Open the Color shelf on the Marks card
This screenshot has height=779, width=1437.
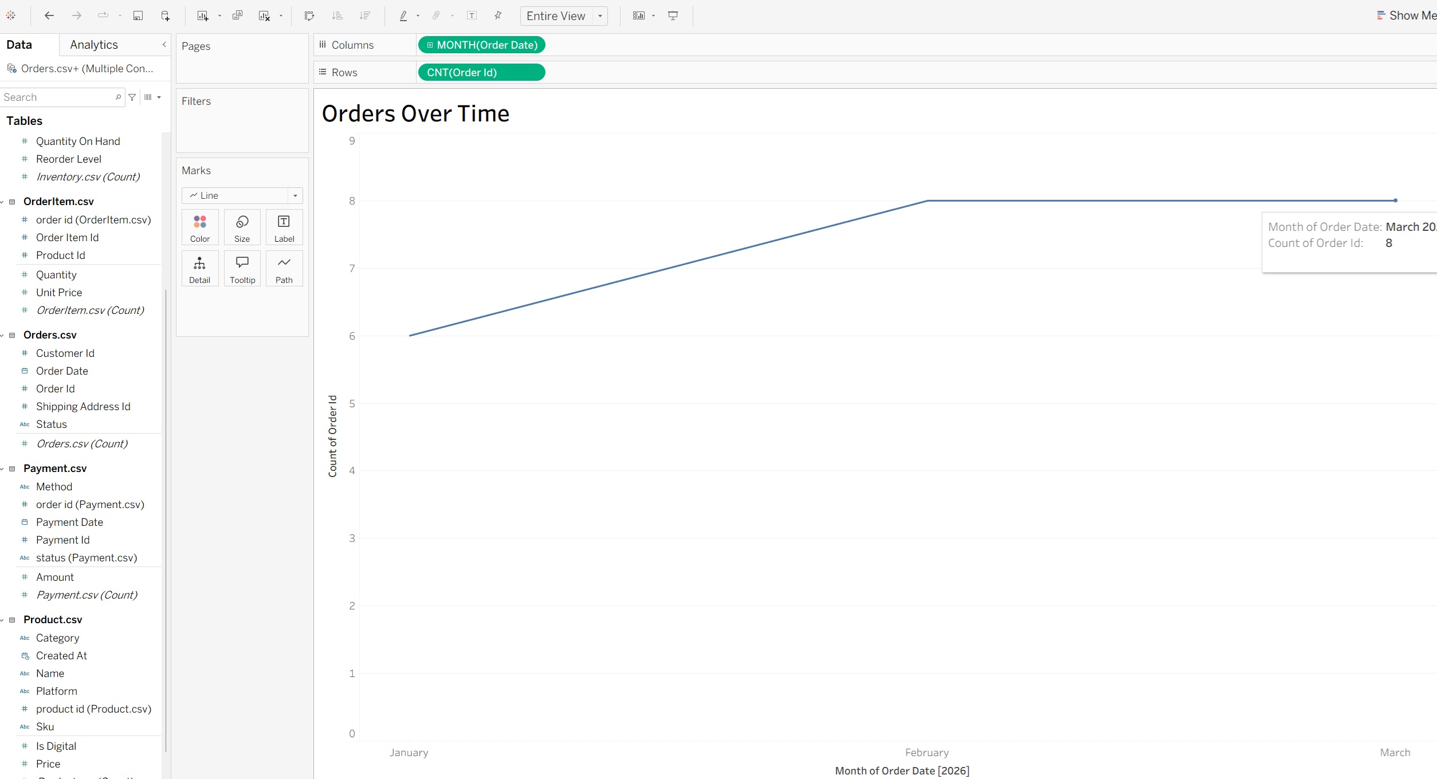pos(199,227)
